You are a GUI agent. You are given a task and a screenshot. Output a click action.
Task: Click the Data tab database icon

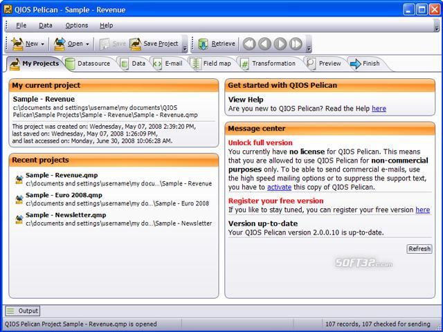click(x=125, y=64)
